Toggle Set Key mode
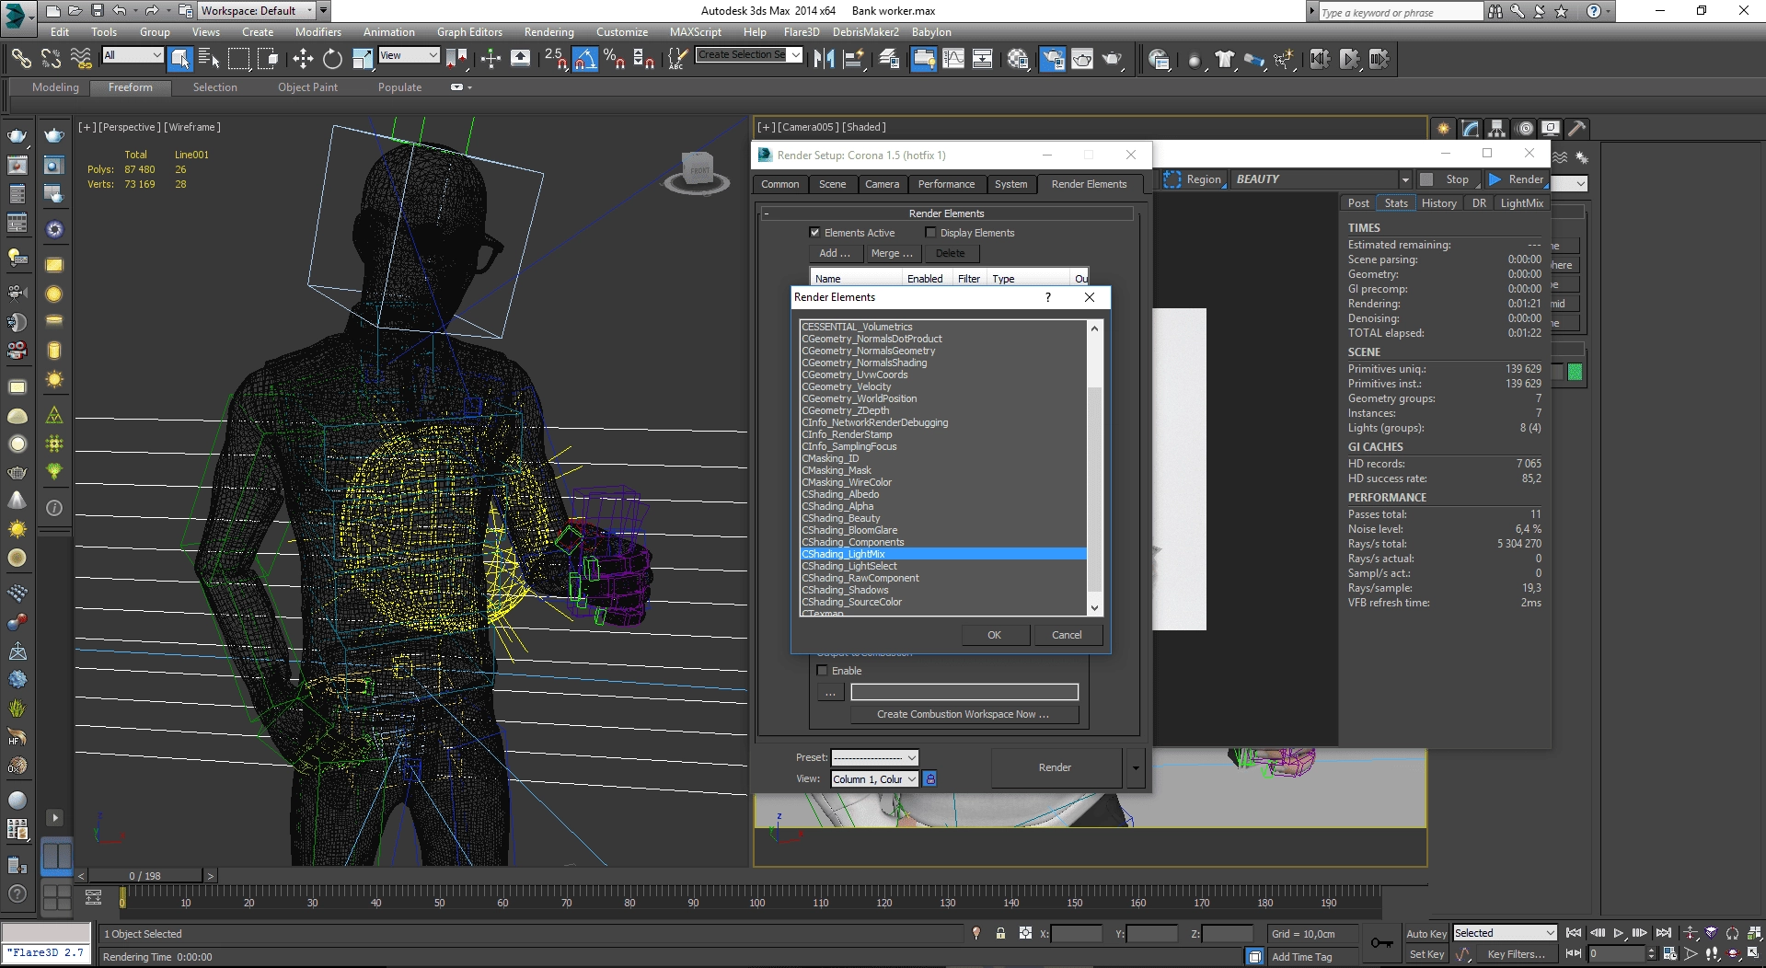Screen dimensions: 1766x968 (x=1426, y=954)
